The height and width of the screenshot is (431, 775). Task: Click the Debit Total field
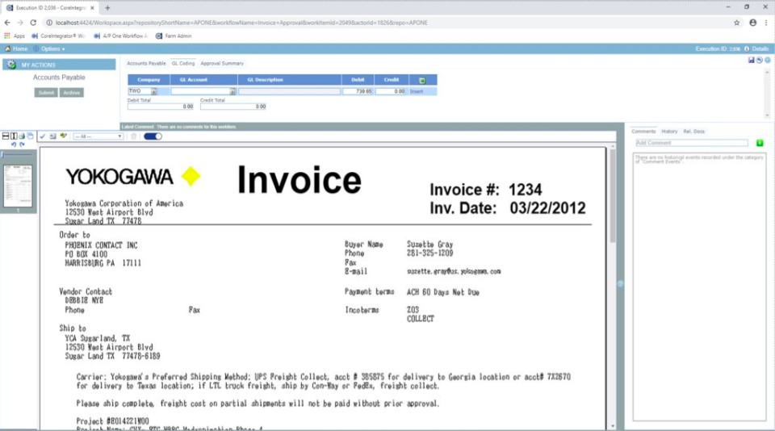click(161, 107)
